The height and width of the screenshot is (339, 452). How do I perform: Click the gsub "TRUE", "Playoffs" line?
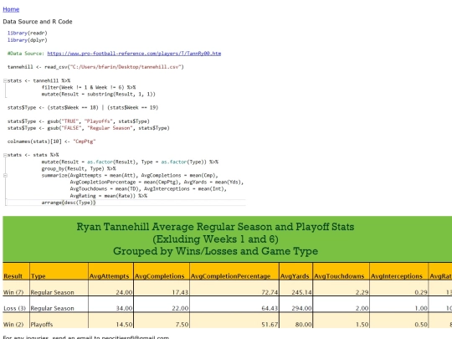pos(79,121)
